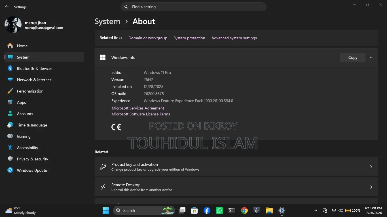Click the marup jisan profile picture
The image size is (387, 217).
point(13,25)
